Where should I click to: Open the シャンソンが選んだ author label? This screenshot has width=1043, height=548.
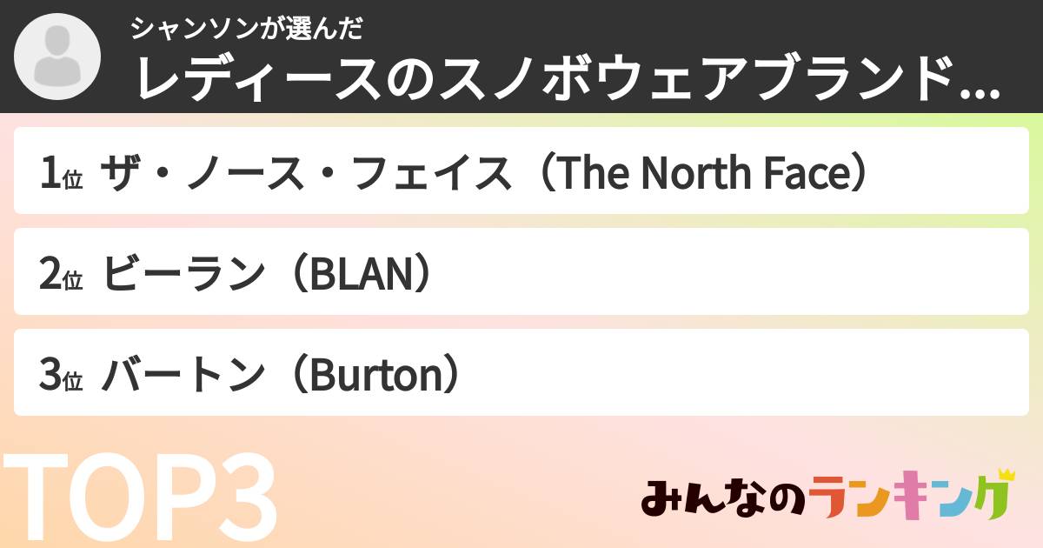click(246, 29)
